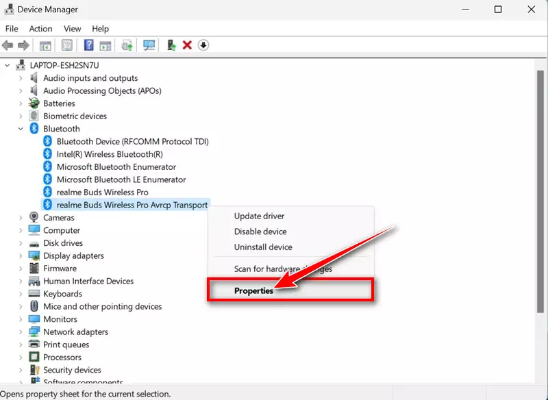
Task: Select the Print queues printer icon
Action: (34, 345)
